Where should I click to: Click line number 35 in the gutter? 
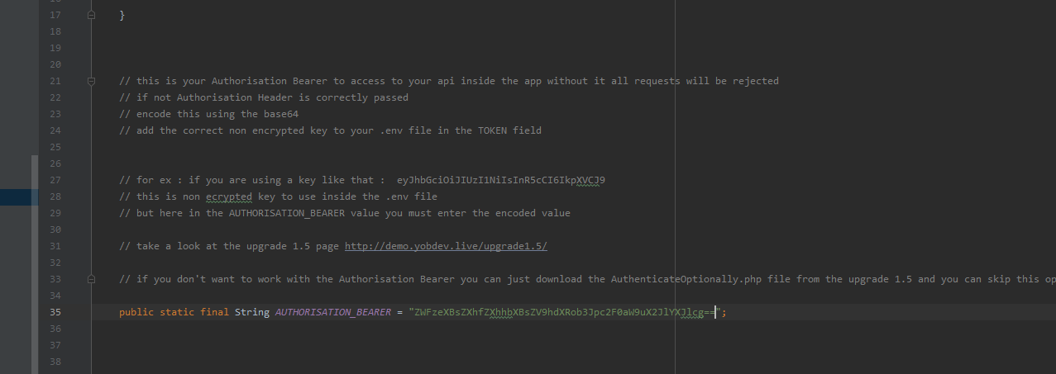(55, 312)
